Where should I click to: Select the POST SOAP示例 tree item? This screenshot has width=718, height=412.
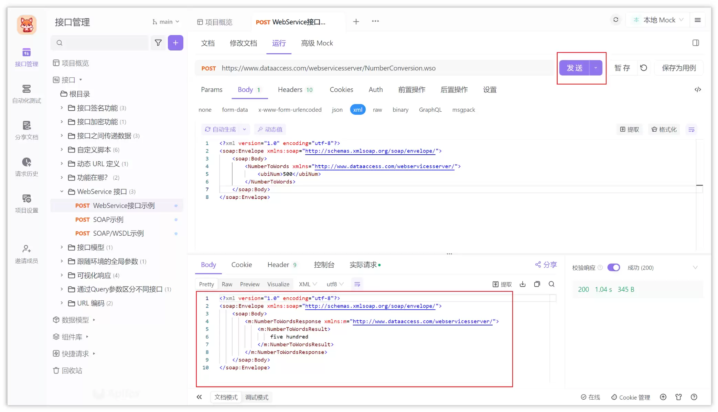(116, 220)
